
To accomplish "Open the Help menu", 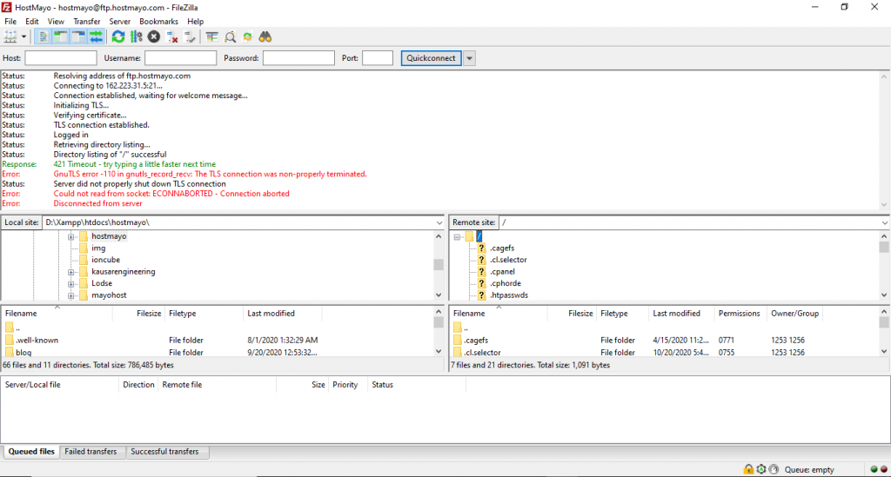I will (195, 22).
